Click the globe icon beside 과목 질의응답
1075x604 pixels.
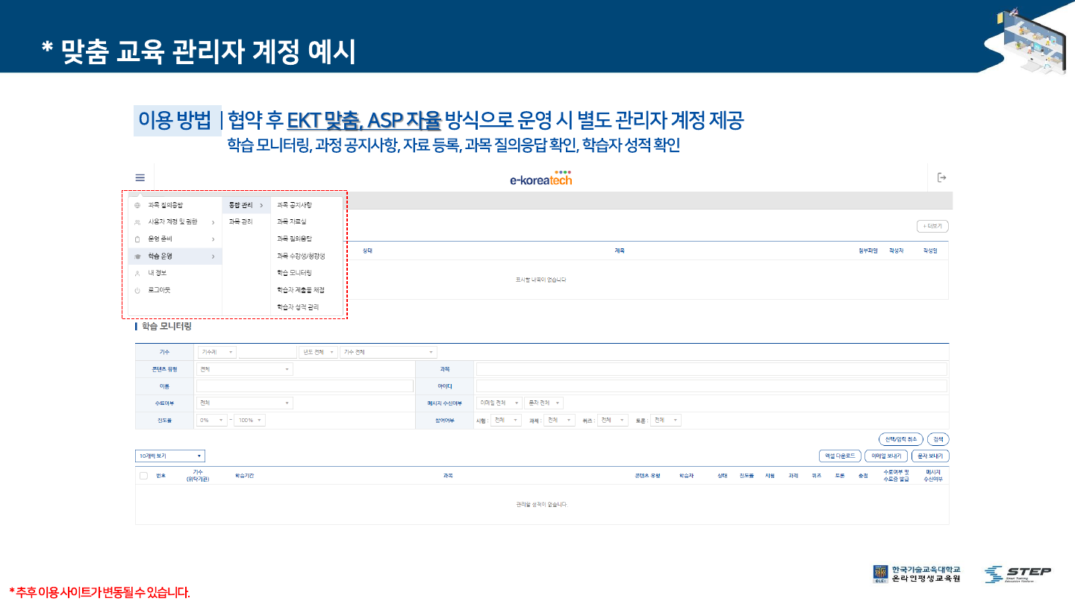137,205
